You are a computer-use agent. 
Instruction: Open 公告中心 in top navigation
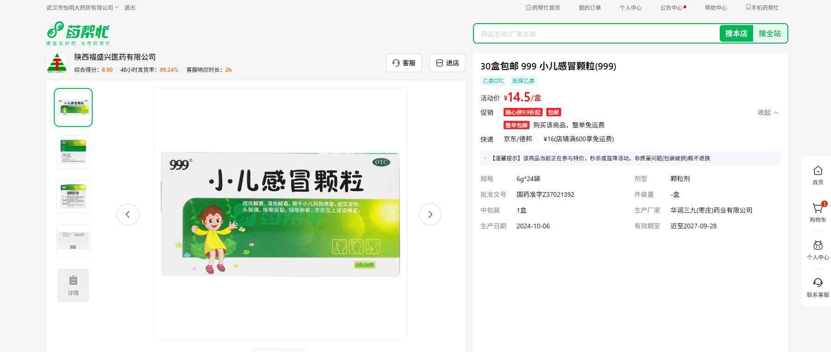tap(671, 8)
